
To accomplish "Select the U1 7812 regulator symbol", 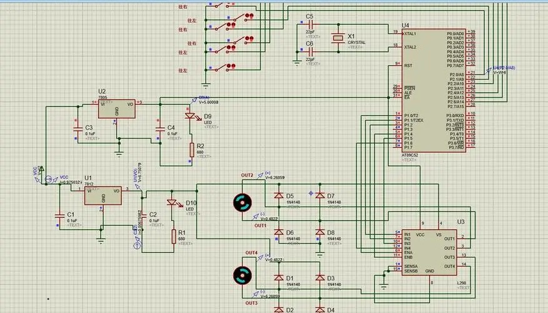I will 103,195.
